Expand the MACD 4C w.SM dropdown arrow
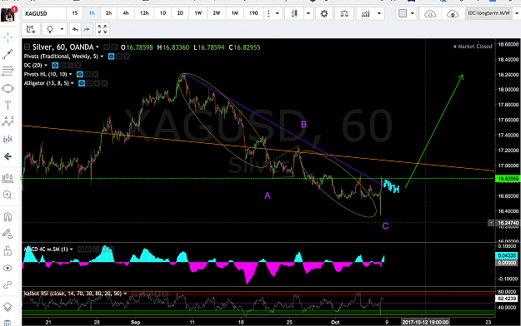Screen dimensions: 521x326 click(72, 249)
